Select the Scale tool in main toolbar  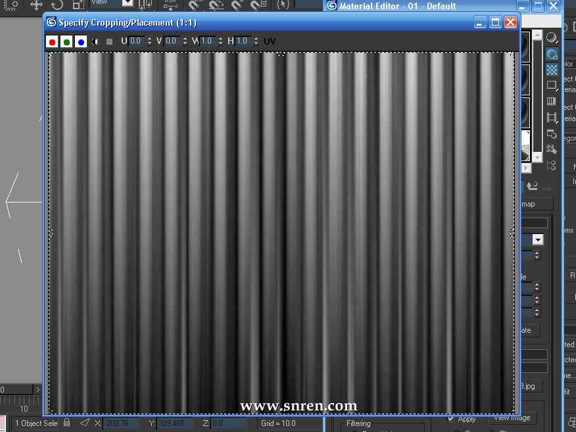pyautogui.click(x=78, y=5)
